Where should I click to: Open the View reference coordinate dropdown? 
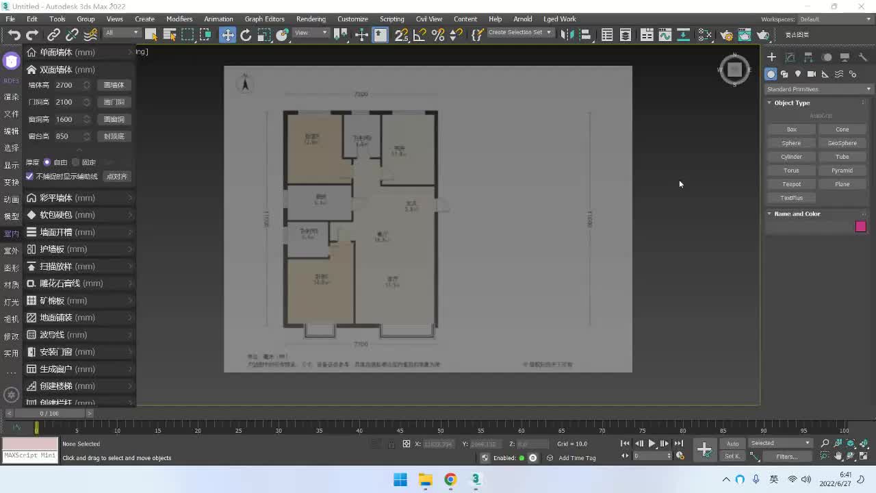tap(311, 33)
